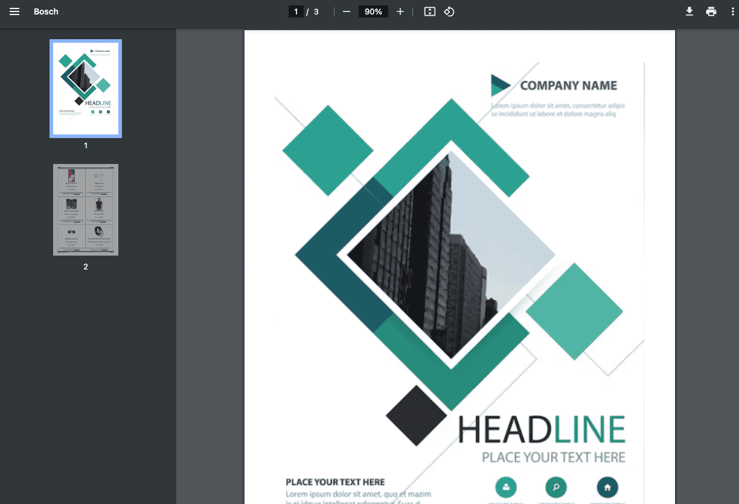739x504 pixels.
Task: Open the zoom level box showing 90%
Action: point(373,11)
